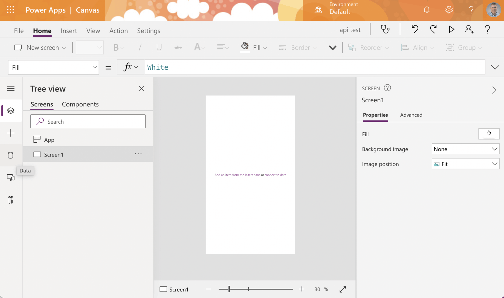
Task: Open the Fill property selector dropdown
Action: (54, 67)
